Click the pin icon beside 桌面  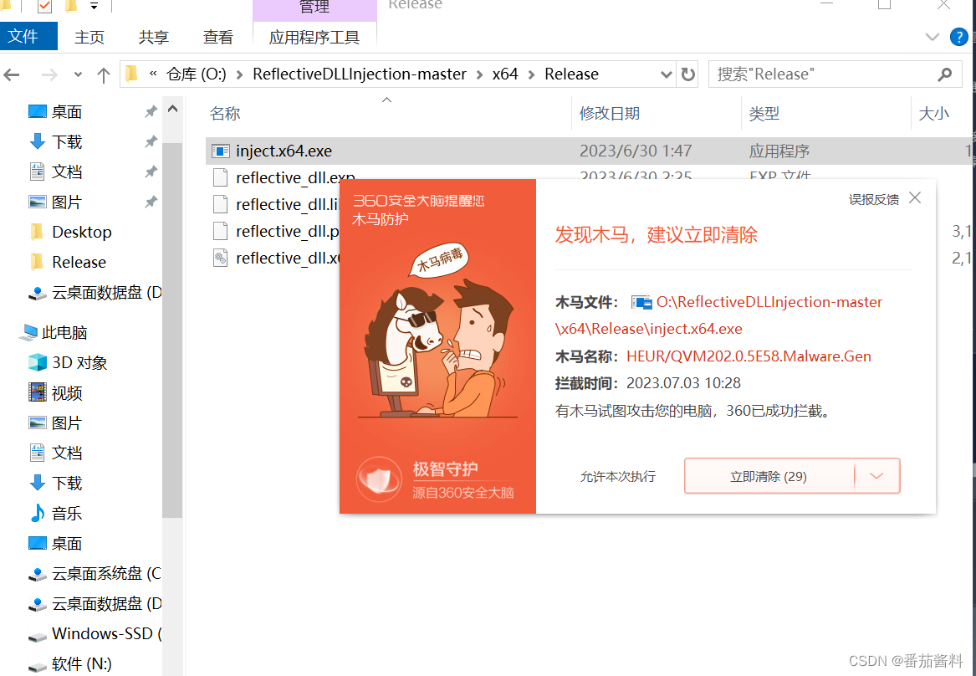(151, 112)
